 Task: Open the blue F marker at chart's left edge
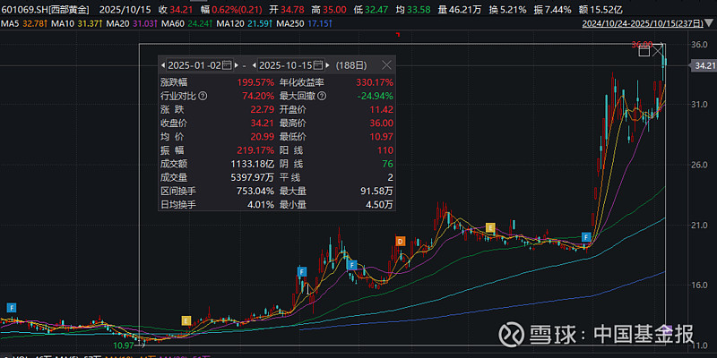pyautogui.click(x=11, y=307)
